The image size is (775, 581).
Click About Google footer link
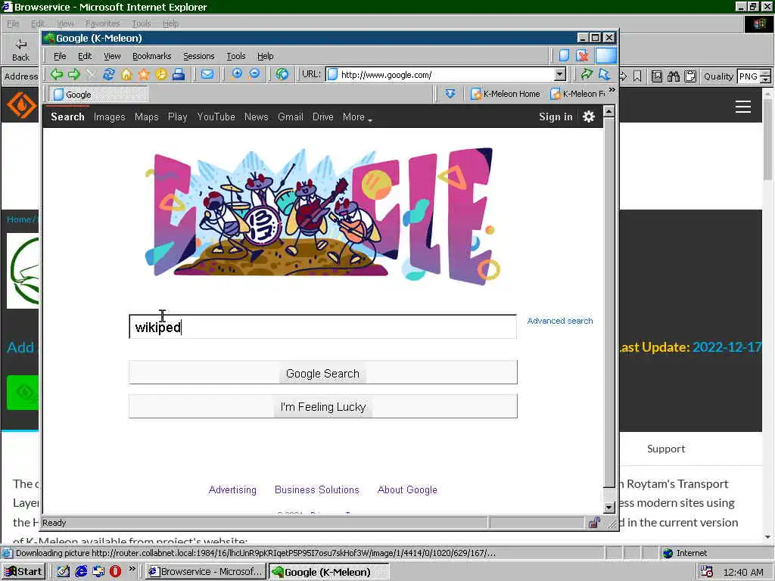[x=407, y=489]
